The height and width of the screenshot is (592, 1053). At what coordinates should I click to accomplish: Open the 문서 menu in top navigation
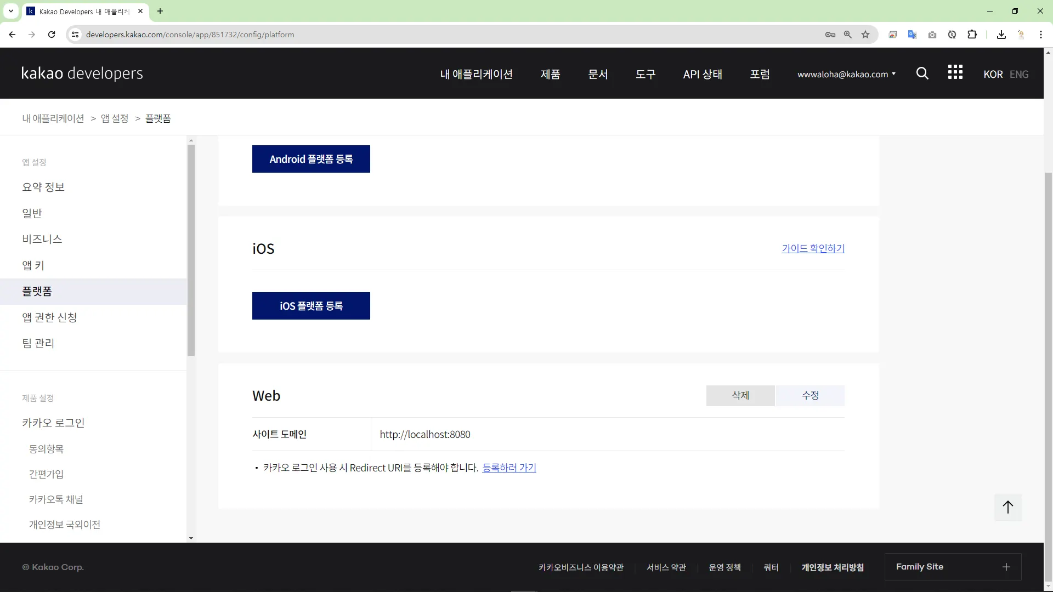(x=597, y=74)
